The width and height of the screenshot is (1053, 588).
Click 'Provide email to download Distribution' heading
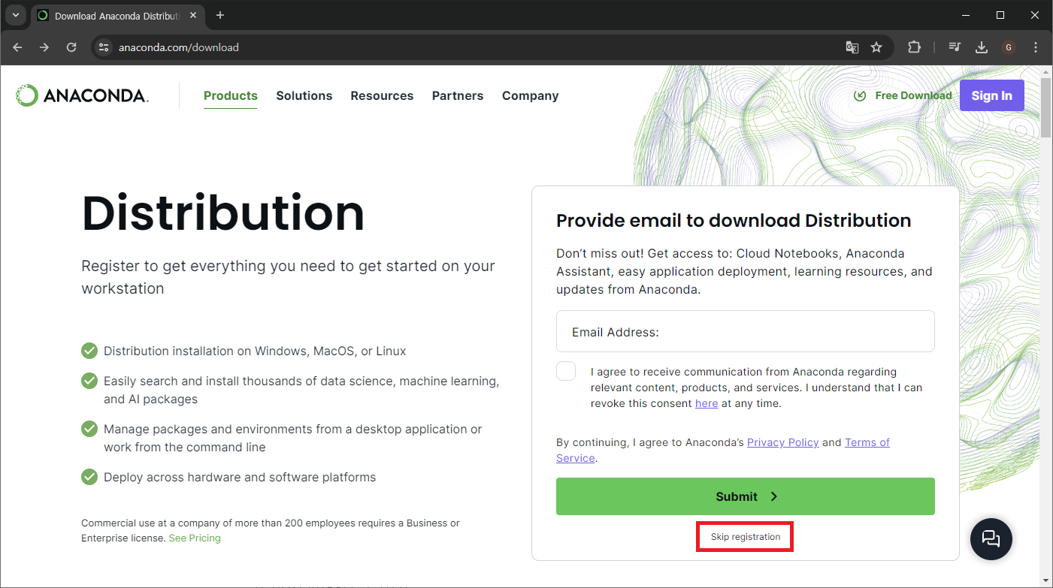tap(734, 221)
